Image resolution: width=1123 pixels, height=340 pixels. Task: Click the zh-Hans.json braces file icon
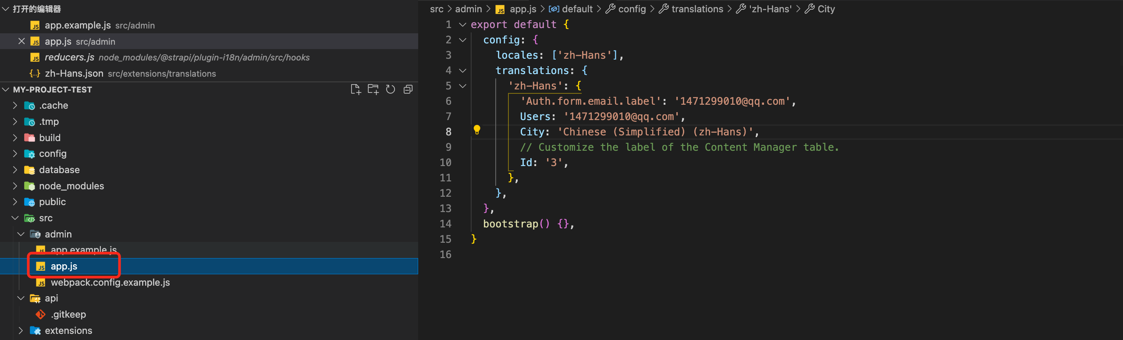[35, 74]
